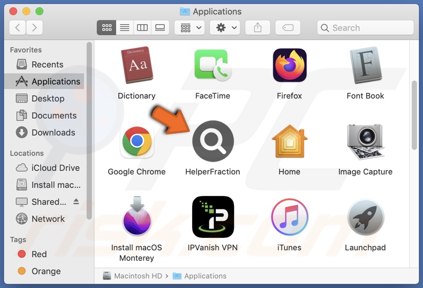The width and height of the screenshot is (423, 288).
Task: Click the Font Book app icon
Action: pyautogui.click(x=366, y=65)
